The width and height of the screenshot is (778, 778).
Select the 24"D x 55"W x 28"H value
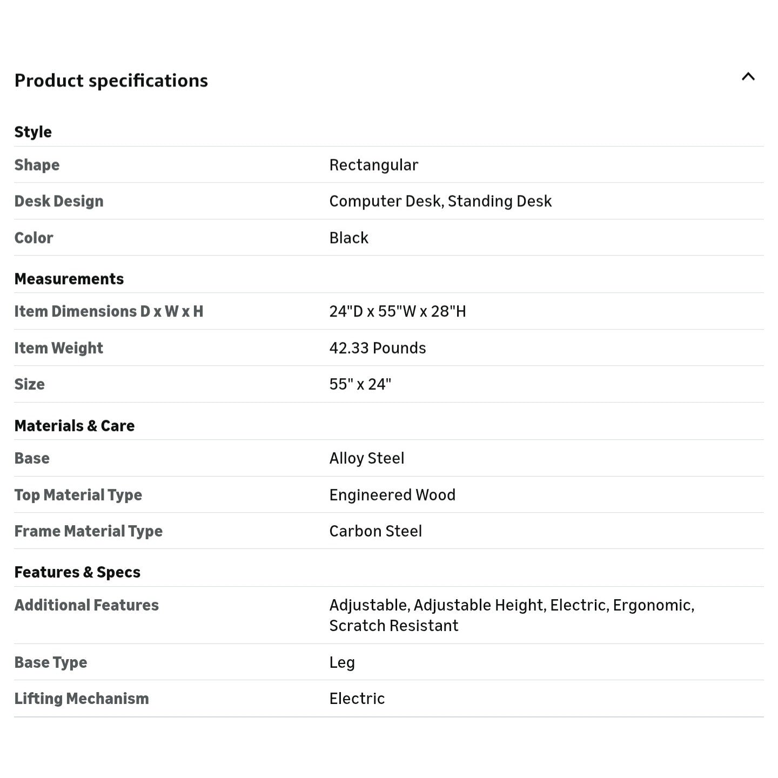click(398, 311)
